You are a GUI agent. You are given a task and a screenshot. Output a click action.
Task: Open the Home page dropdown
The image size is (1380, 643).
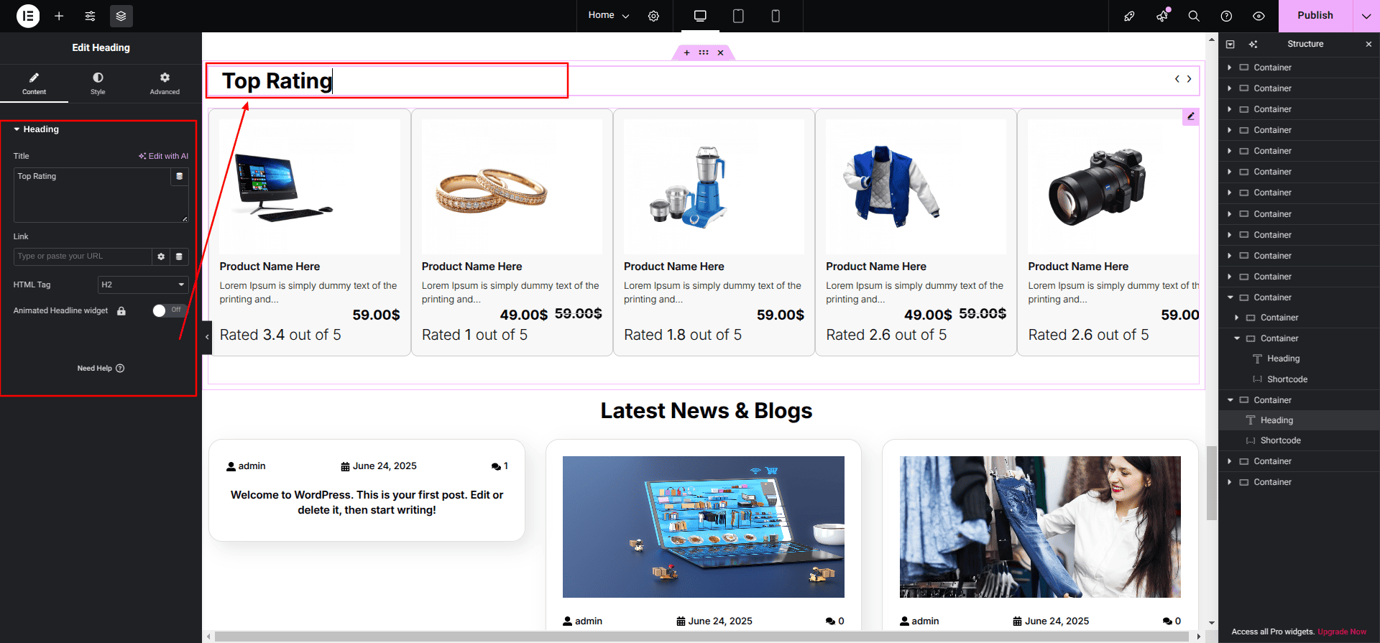(x=608, y=15)
